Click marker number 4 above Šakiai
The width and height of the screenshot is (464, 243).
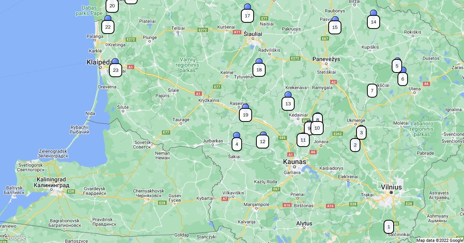[237, 145]
